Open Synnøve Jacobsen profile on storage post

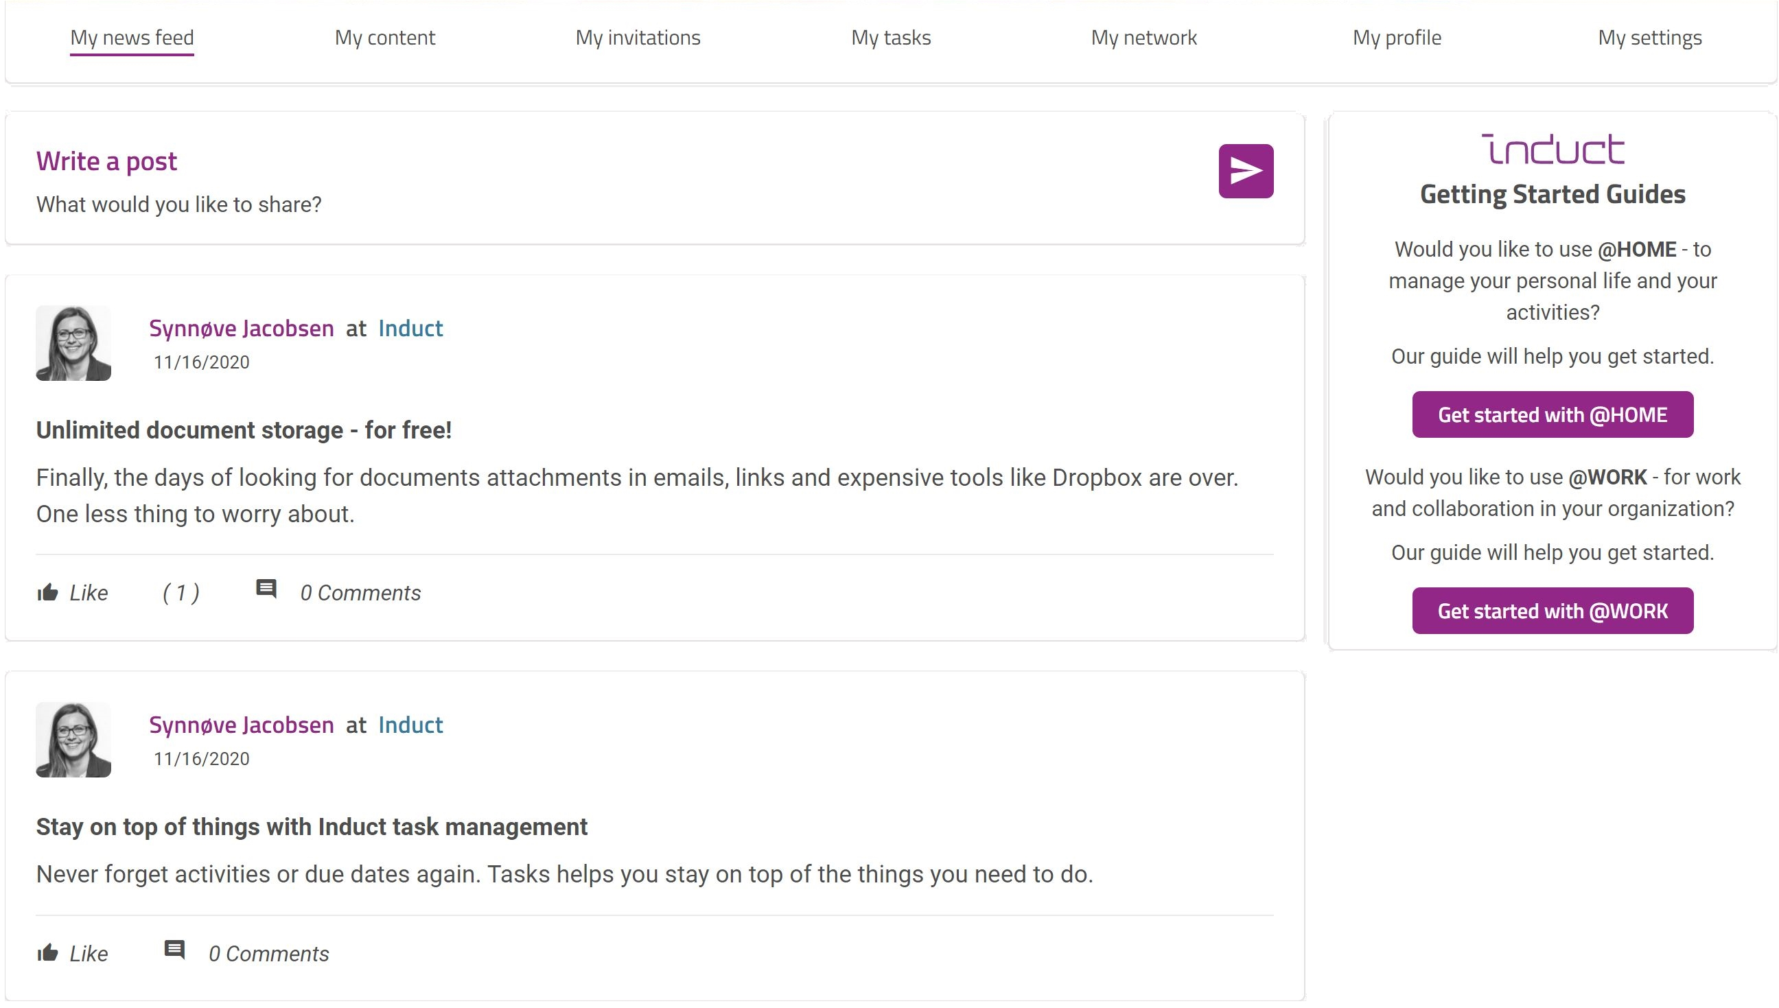point(241,329)
